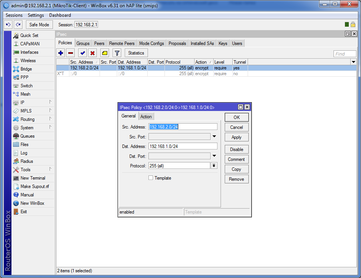Toggle Safe Mode on
The height and width of the screenshot is (278, 361).
[39, 24]
